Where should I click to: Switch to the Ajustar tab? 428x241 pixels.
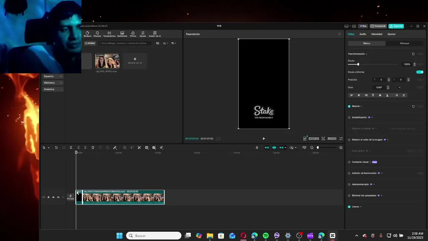pyautogui.click(x=391, y=34)
